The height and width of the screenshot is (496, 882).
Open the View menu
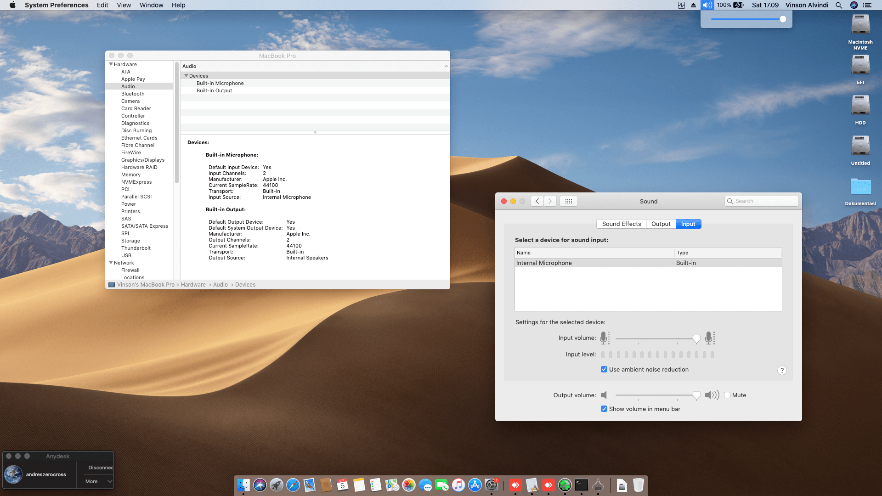[124, 5]
